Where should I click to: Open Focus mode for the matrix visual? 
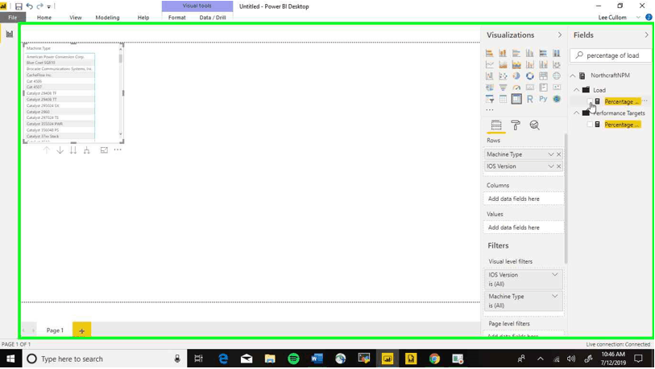[x=104, y=150]
